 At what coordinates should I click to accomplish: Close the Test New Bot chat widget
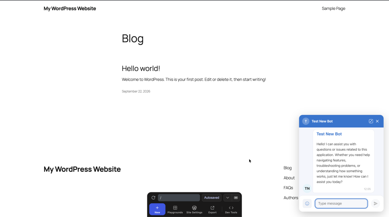pos(377,121)
